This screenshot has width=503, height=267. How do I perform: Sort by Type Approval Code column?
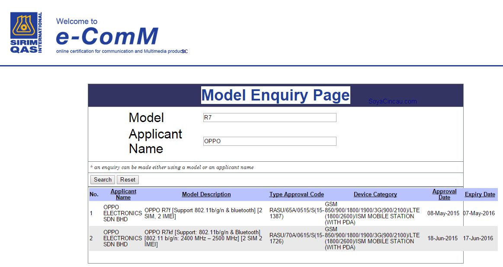click(x=296, y=195)
